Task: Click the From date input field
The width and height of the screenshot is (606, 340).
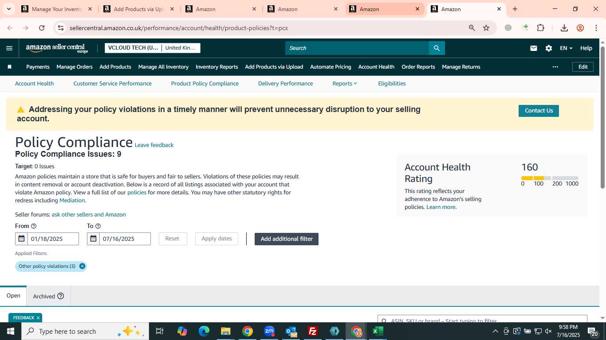Action: pyautogui.click(x=53, y=239)
